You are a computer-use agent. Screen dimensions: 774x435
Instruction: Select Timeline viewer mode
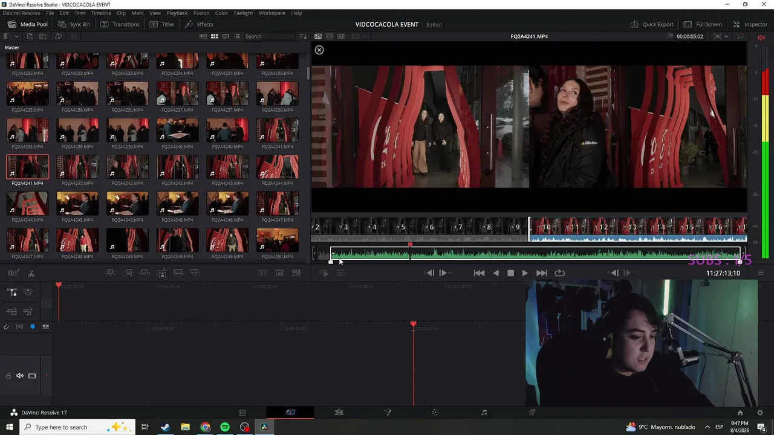[340, 36]
